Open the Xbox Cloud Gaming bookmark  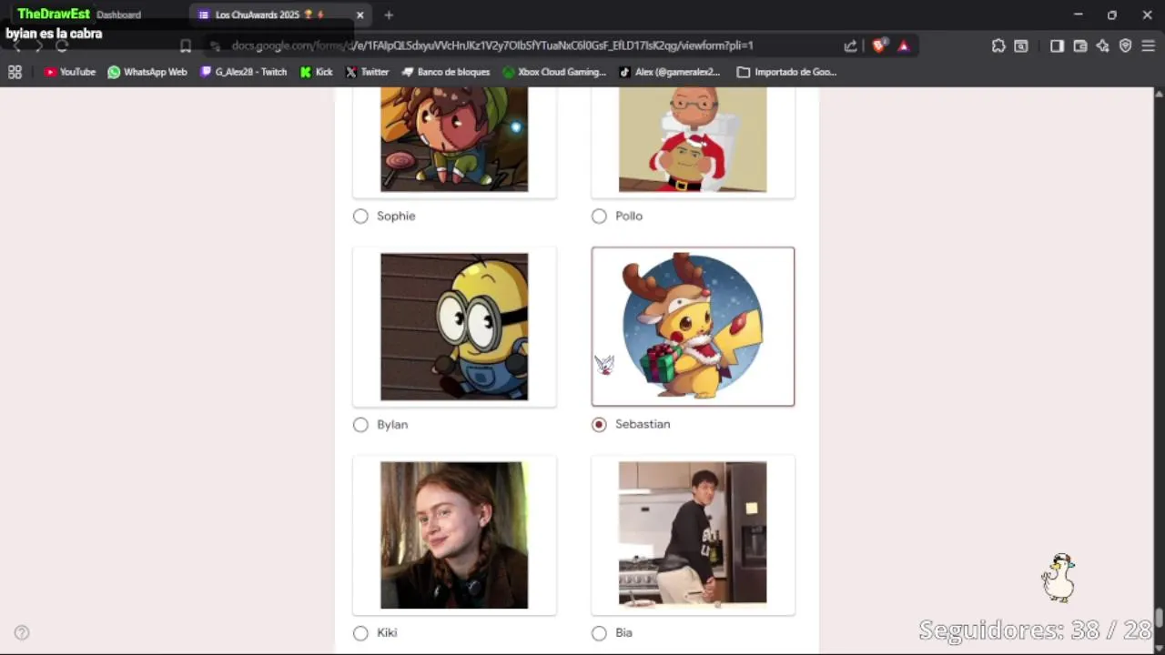coord(554,72)
